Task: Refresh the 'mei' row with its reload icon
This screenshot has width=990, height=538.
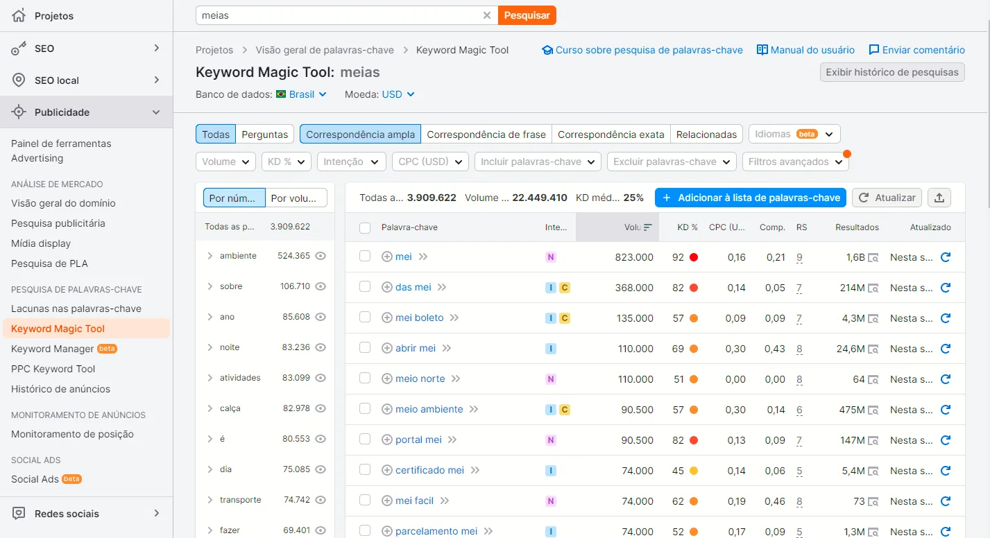Action: point(945,257)
